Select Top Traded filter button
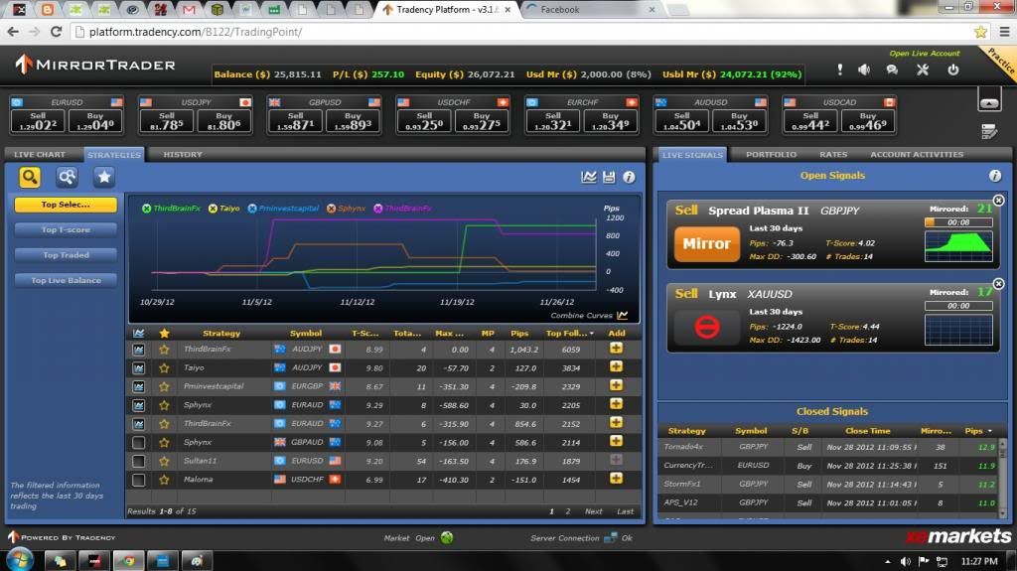The width and height of the screenshot is (1017, 571). point(66,255)
